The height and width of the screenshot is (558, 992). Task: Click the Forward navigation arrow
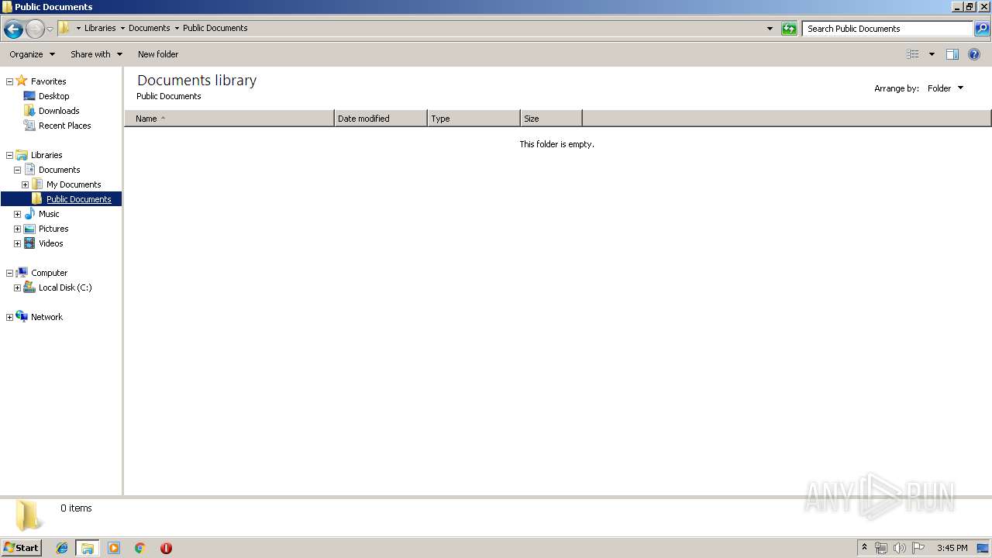click(35, 29)
